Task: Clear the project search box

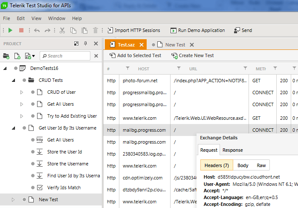Action: coord(96,56)
